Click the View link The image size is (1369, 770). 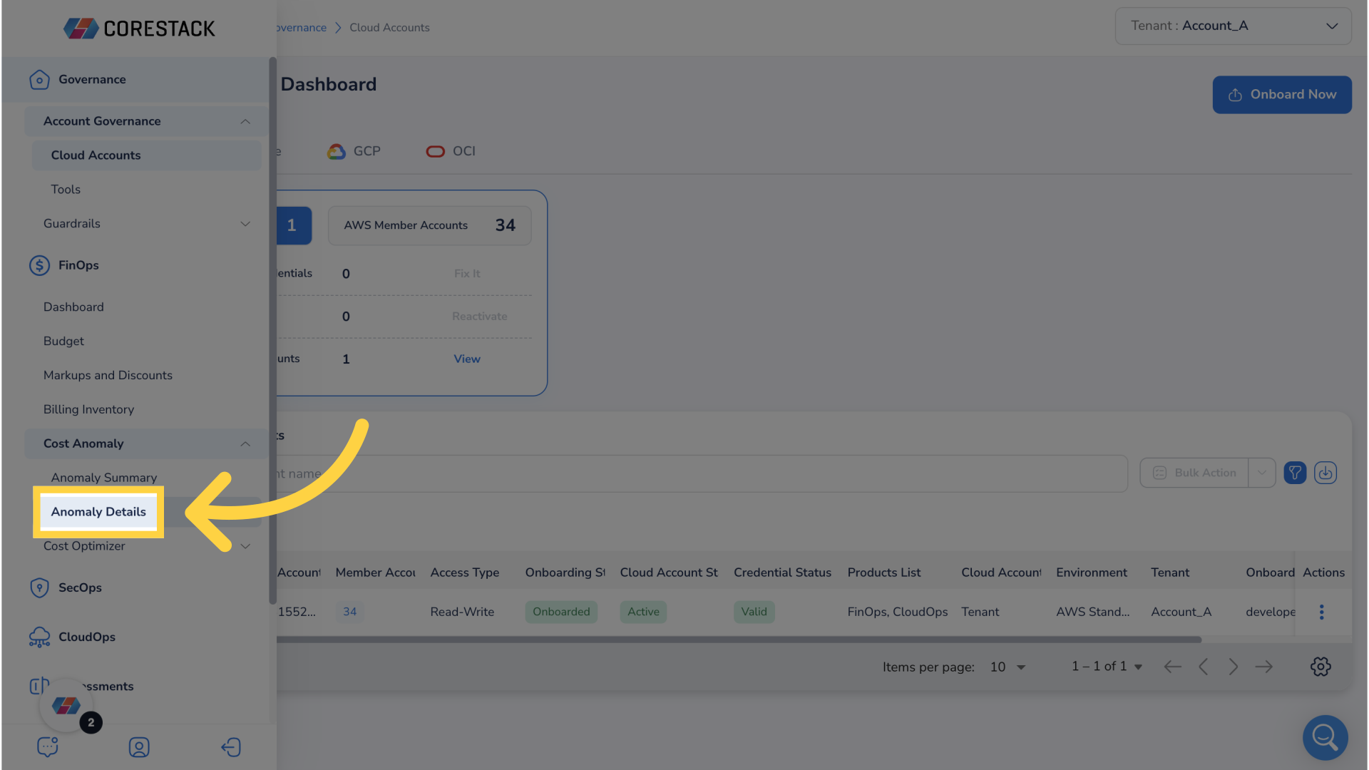tap(467, 359)
